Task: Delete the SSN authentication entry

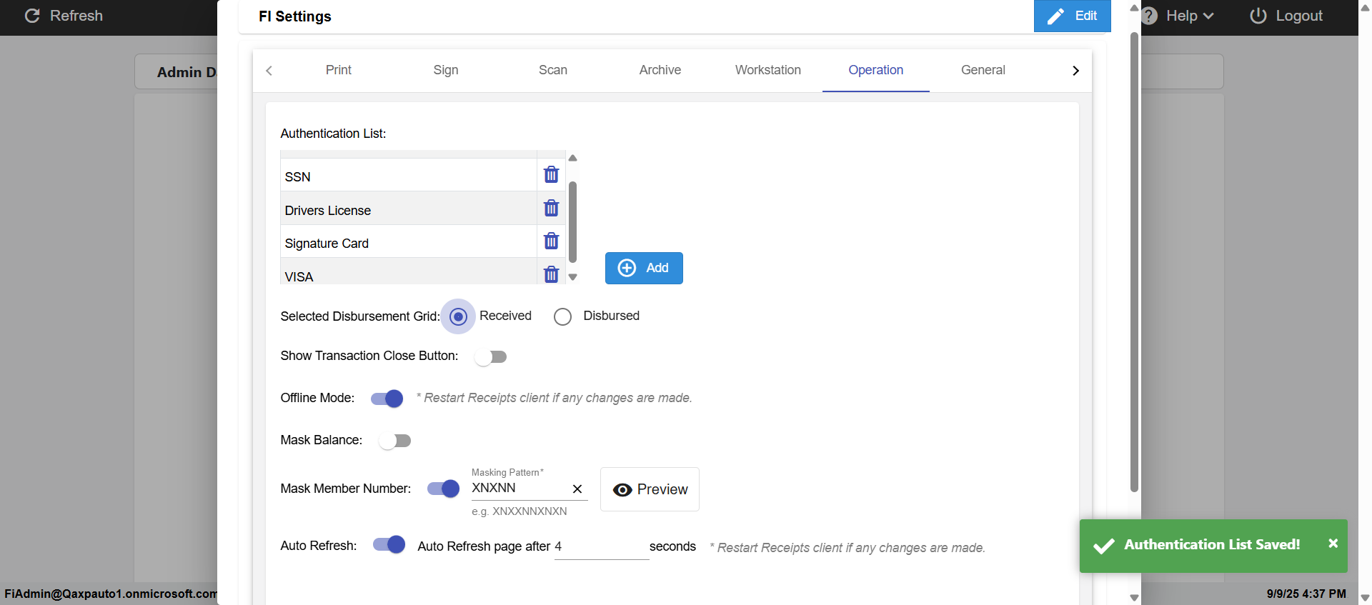Action: pos(551,174)
